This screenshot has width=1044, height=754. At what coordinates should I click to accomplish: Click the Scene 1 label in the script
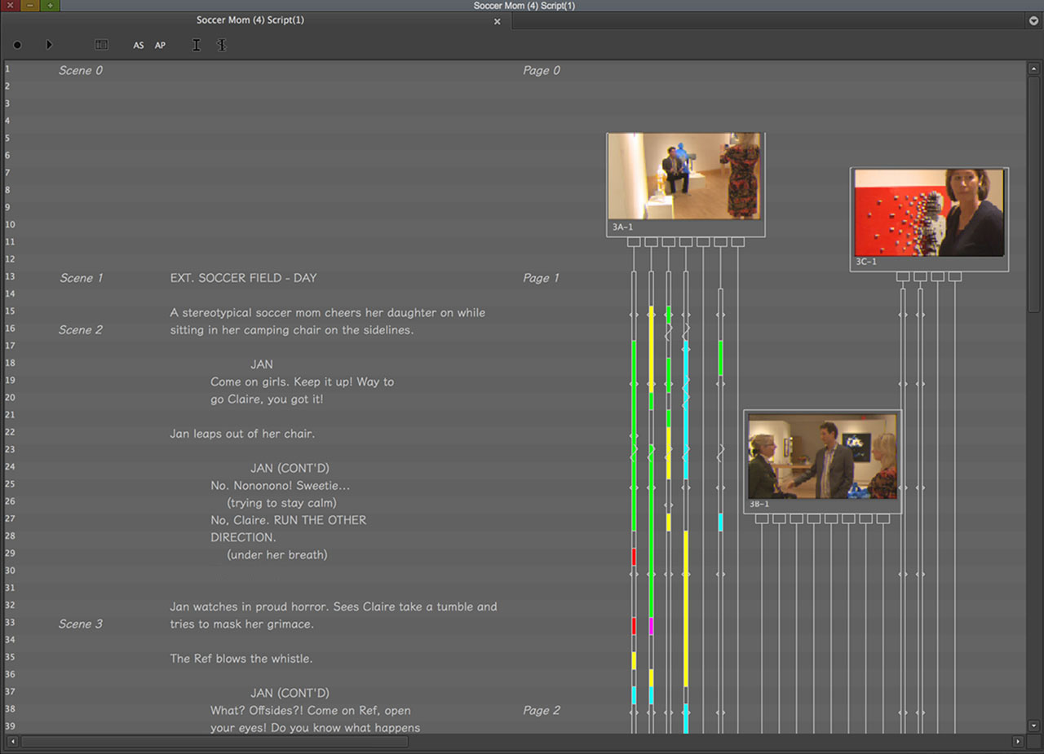pyautogui.click(x=81, y=278)
